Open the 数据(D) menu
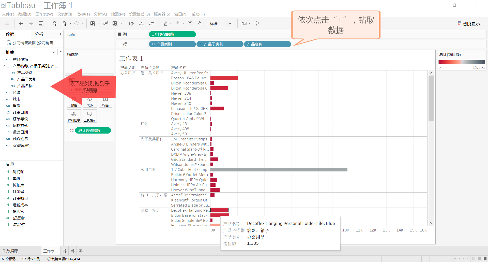 [25, 14]
